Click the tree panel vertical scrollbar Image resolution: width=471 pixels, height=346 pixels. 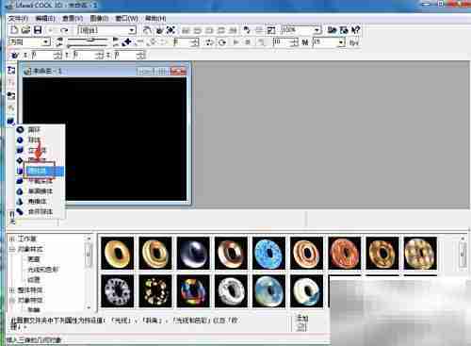[89, 272]
